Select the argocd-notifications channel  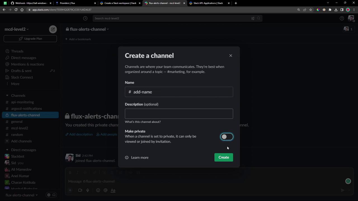point(26,109)
